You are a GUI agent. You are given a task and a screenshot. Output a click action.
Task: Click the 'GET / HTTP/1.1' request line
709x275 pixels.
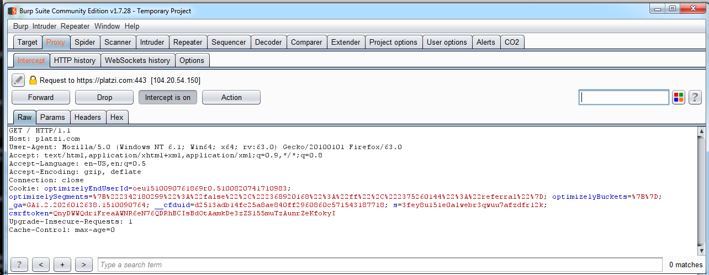(x=40, y=130)
